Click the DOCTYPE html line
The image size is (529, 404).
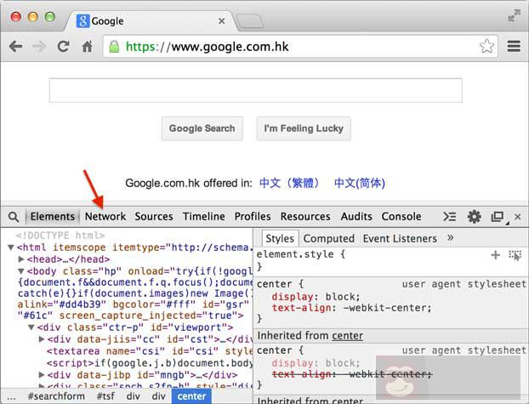60,236
